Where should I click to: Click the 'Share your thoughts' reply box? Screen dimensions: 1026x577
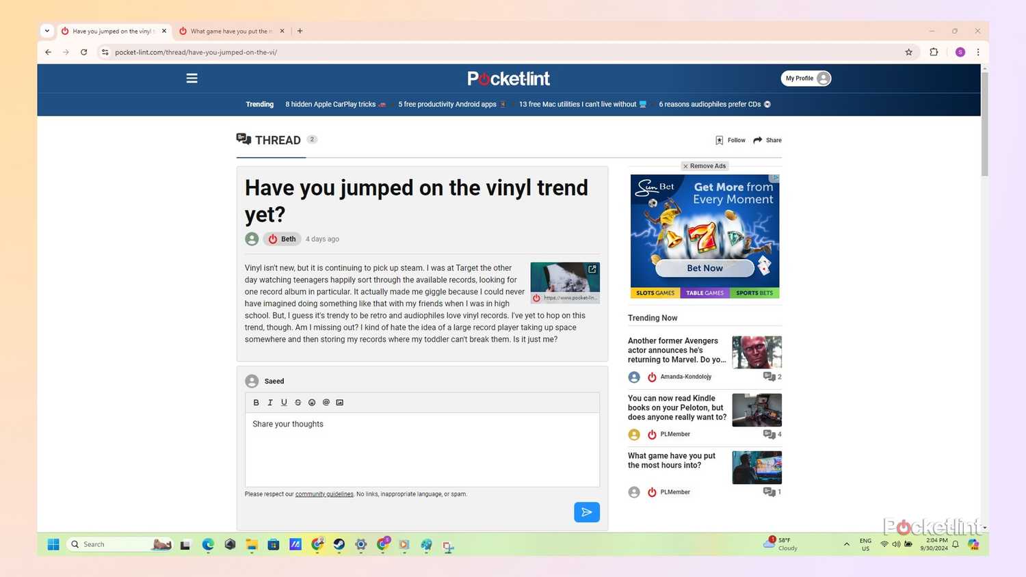pos(422,450)
